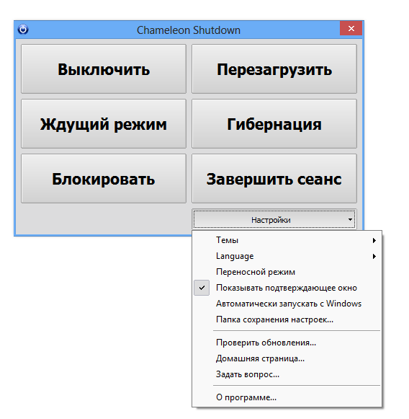Image resolution: width=409 pixels, height=419 pixels.
Task: Choose Задать вопрос... menu item
Action: tap(287, 374)
